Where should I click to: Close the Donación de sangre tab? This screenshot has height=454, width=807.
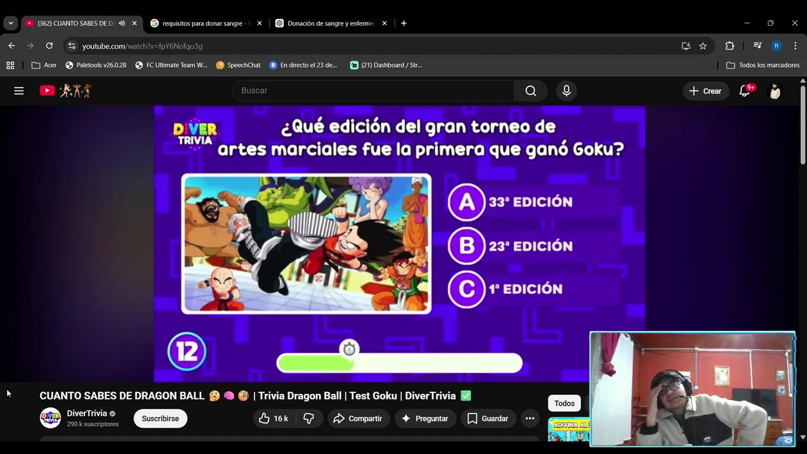[385, 23]
